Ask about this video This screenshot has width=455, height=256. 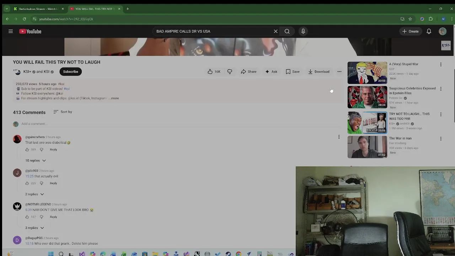pyautogui.click(x=271, y=71)
